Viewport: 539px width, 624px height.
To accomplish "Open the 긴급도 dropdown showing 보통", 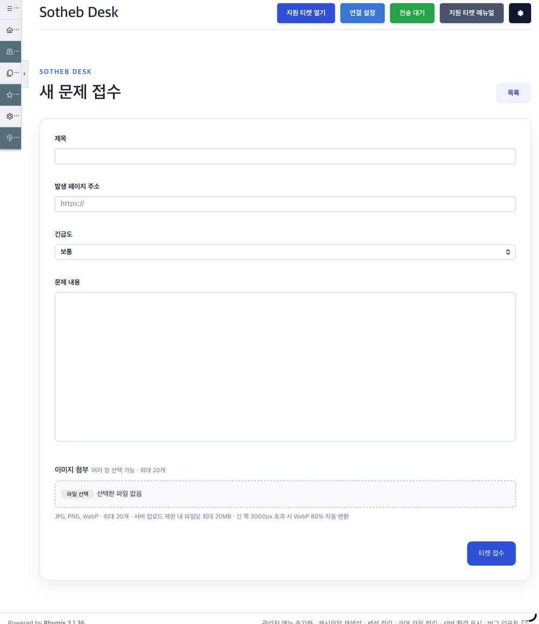I will (285, 252).
